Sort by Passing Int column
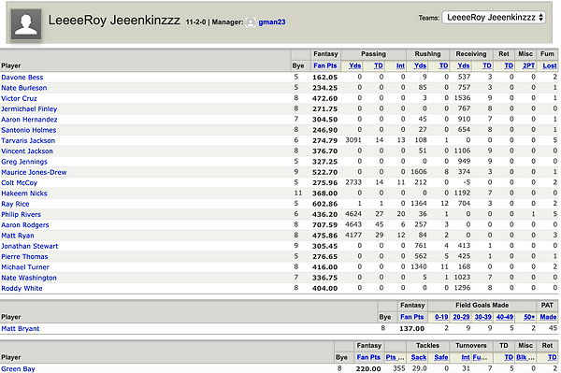 coord(400,65)
